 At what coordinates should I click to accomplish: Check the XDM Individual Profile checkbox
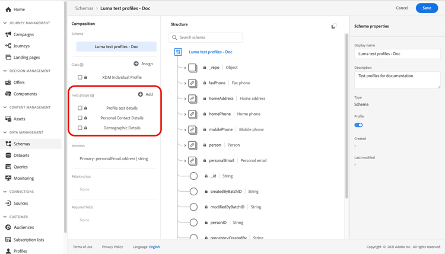click(x=80, y=77)
